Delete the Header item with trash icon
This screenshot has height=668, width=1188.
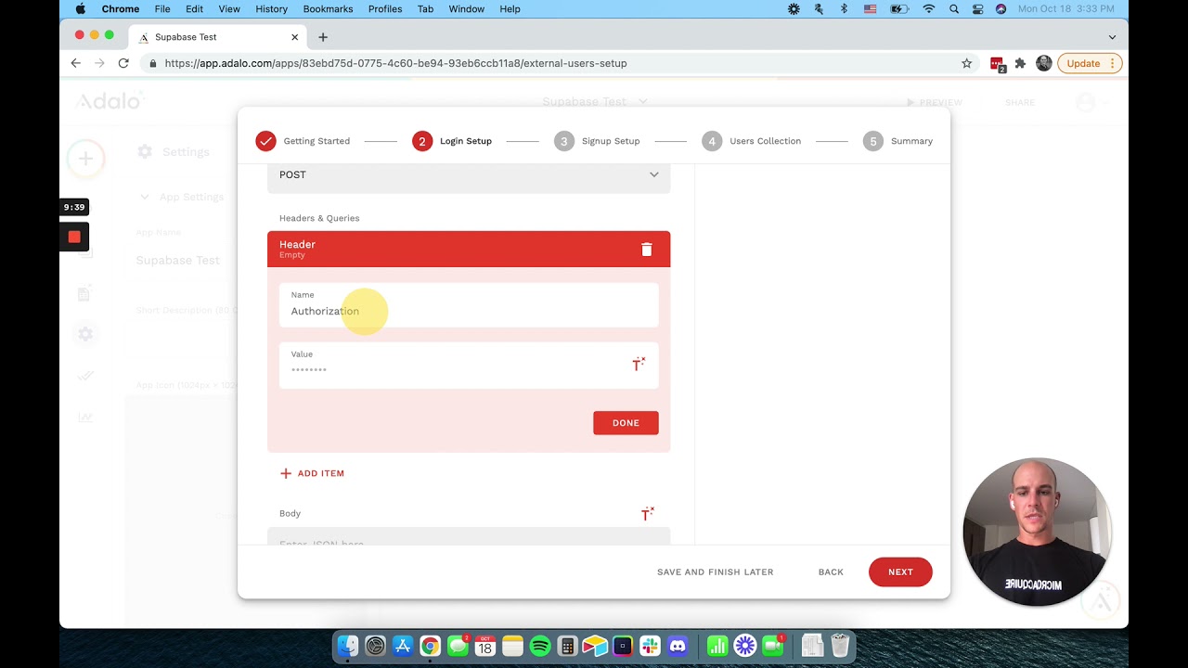click(647, 249)
